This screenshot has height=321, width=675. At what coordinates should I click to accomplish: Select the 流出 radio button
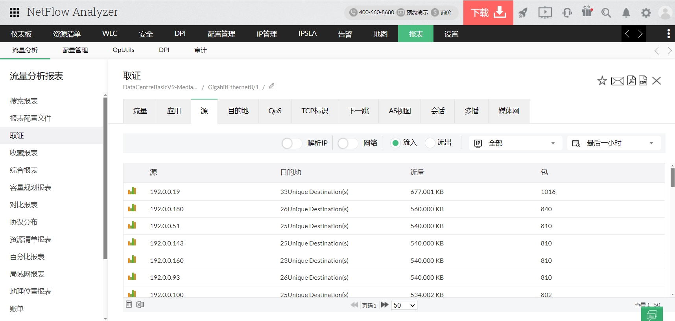[x=430, y=143]
